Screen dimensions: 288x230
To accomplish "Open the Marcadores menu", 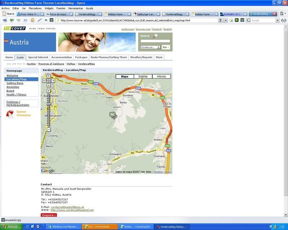I will (35, 8).
